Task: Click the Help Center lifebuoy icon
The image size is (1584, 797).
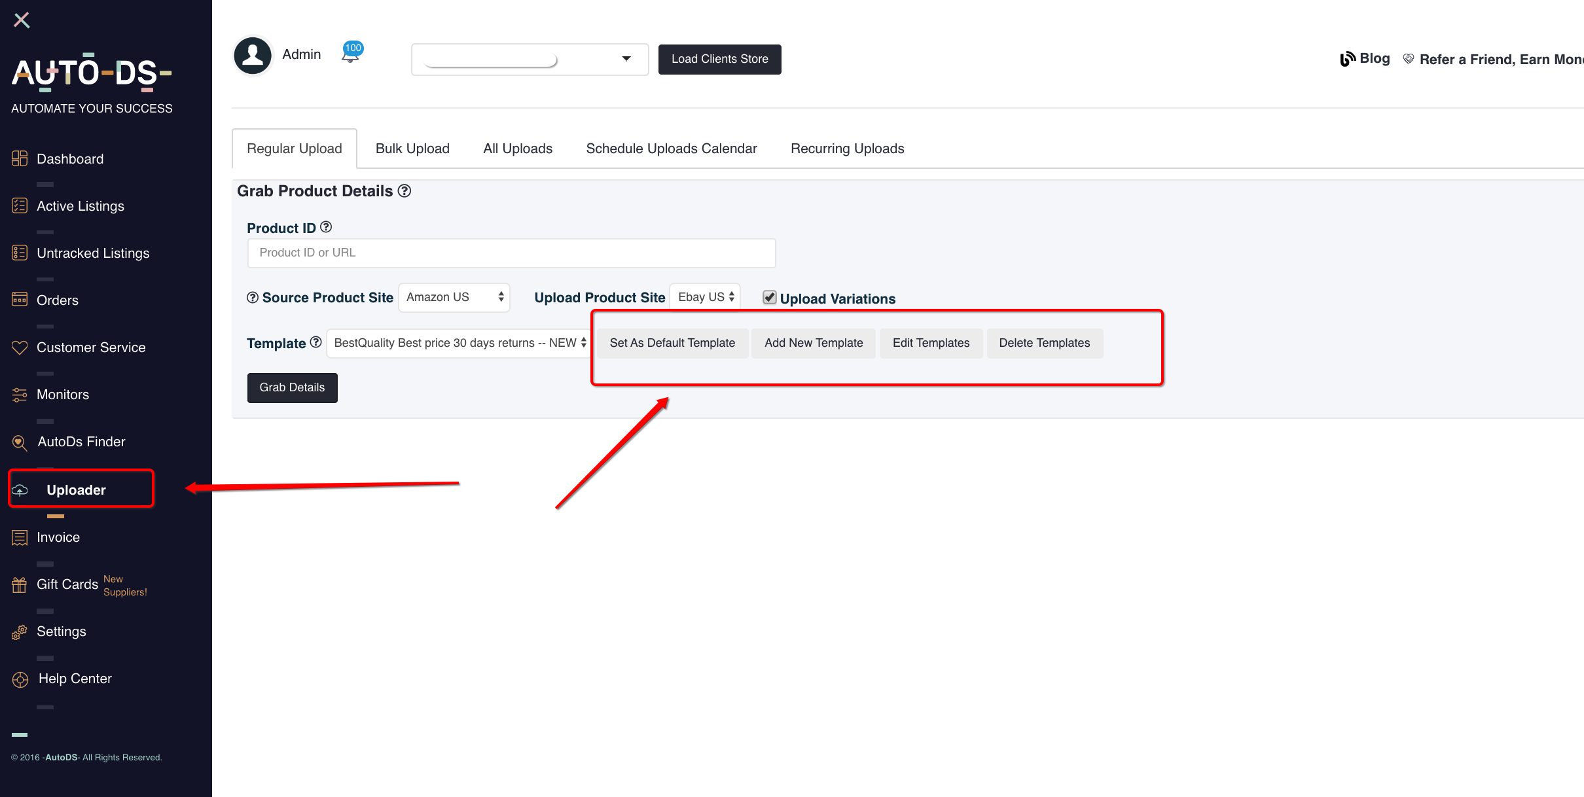Action: 20,680
